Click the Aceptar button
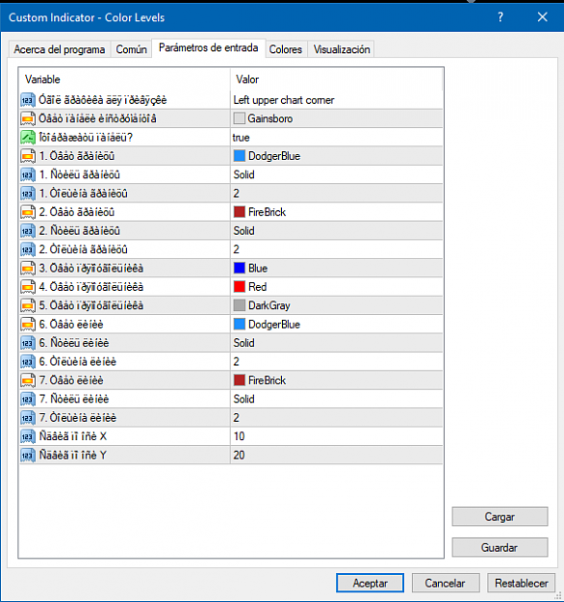The image size is (564, 602). tap(370, 583)
